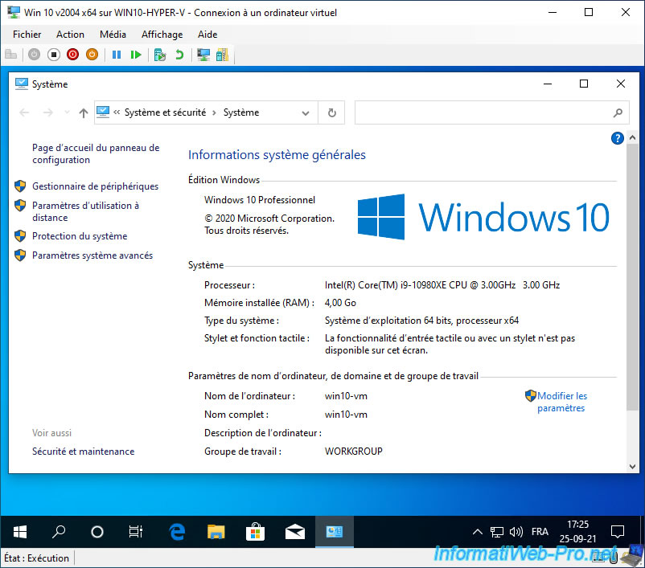
Task: Click the orange Save state button
Action: pos(92,55)
